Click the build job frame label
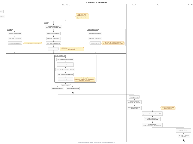This screenshot has height=144, width=193. (93, 30)
